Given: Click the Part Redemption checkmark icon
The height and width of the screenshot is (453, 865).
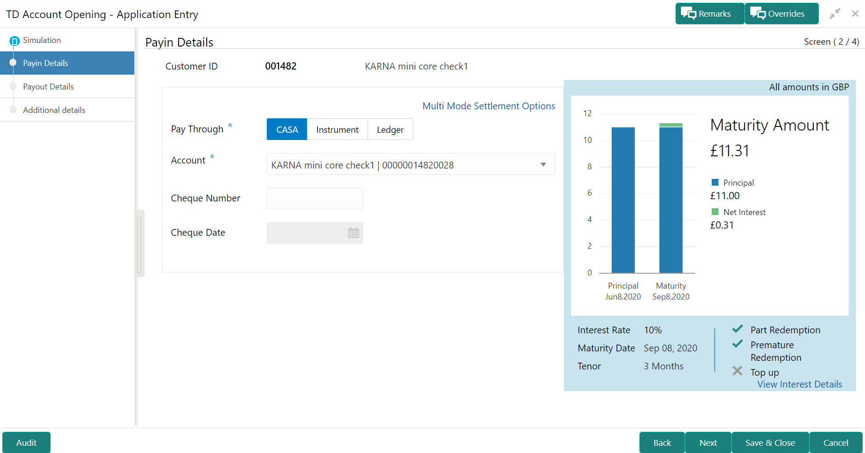Looking at the screenshot, I should (737, 329).
